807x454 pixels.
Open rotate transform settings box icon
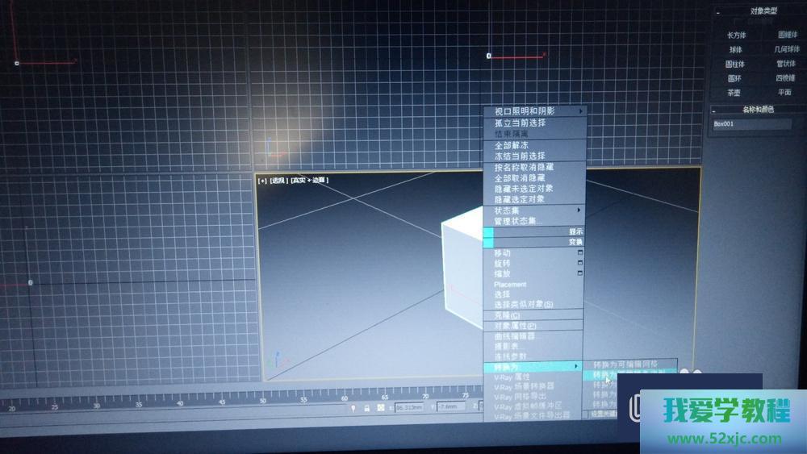579,263
